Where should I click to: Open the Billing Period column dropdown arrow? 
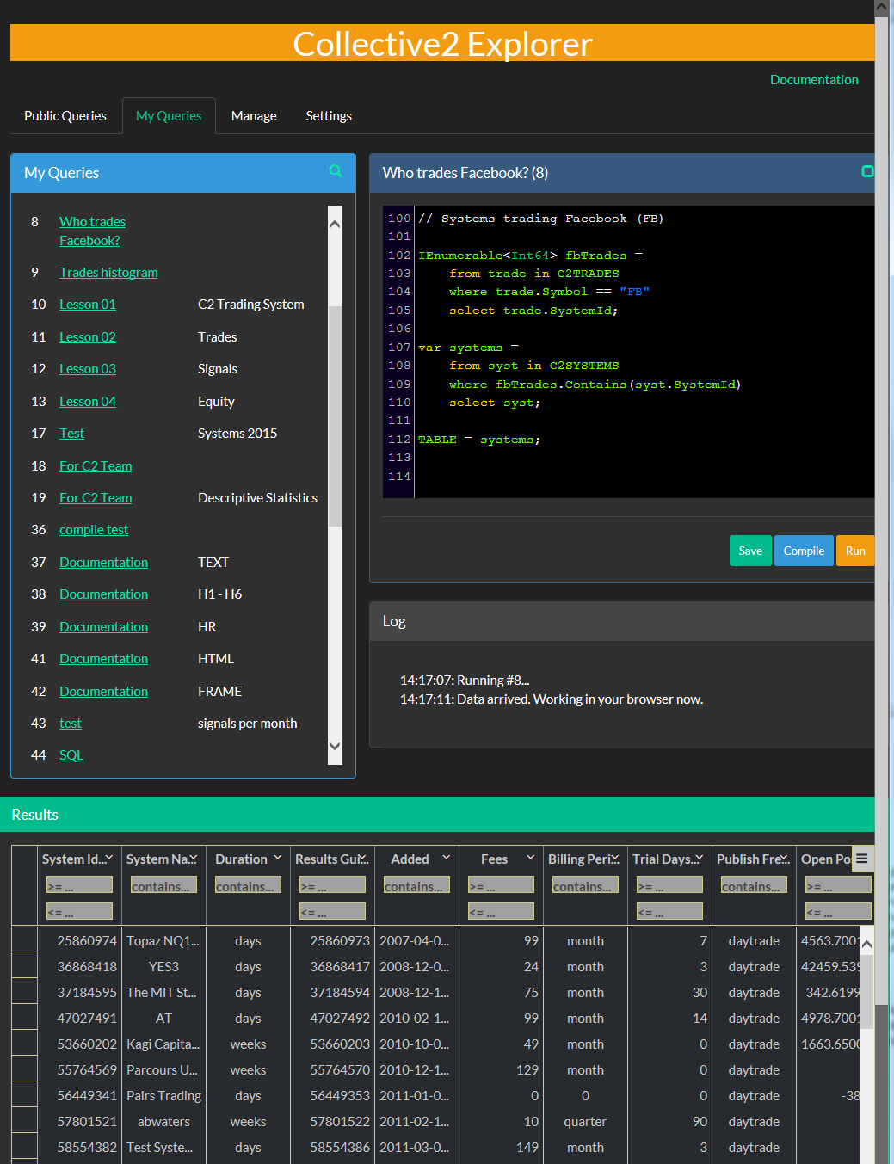(x=614, y=859)
